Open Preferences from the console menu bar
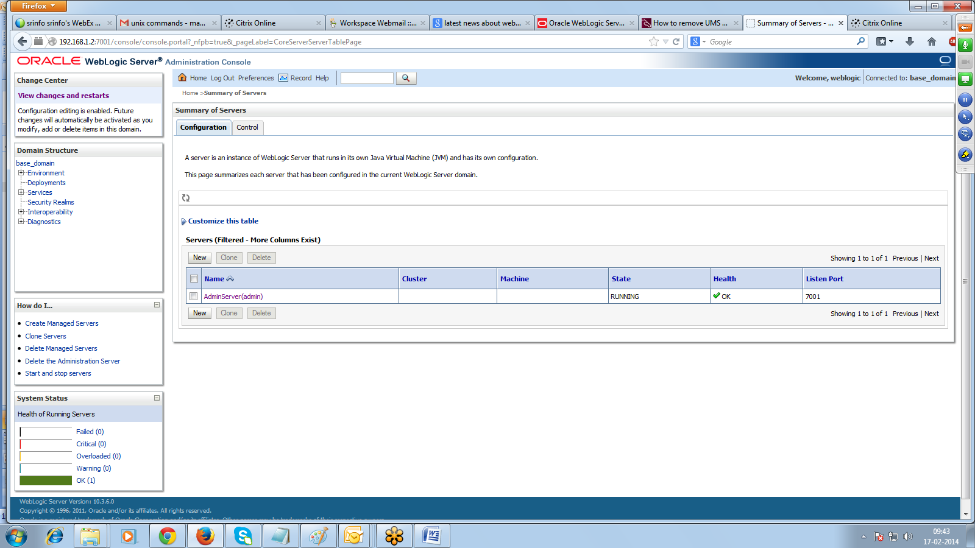 click(256, 78)
